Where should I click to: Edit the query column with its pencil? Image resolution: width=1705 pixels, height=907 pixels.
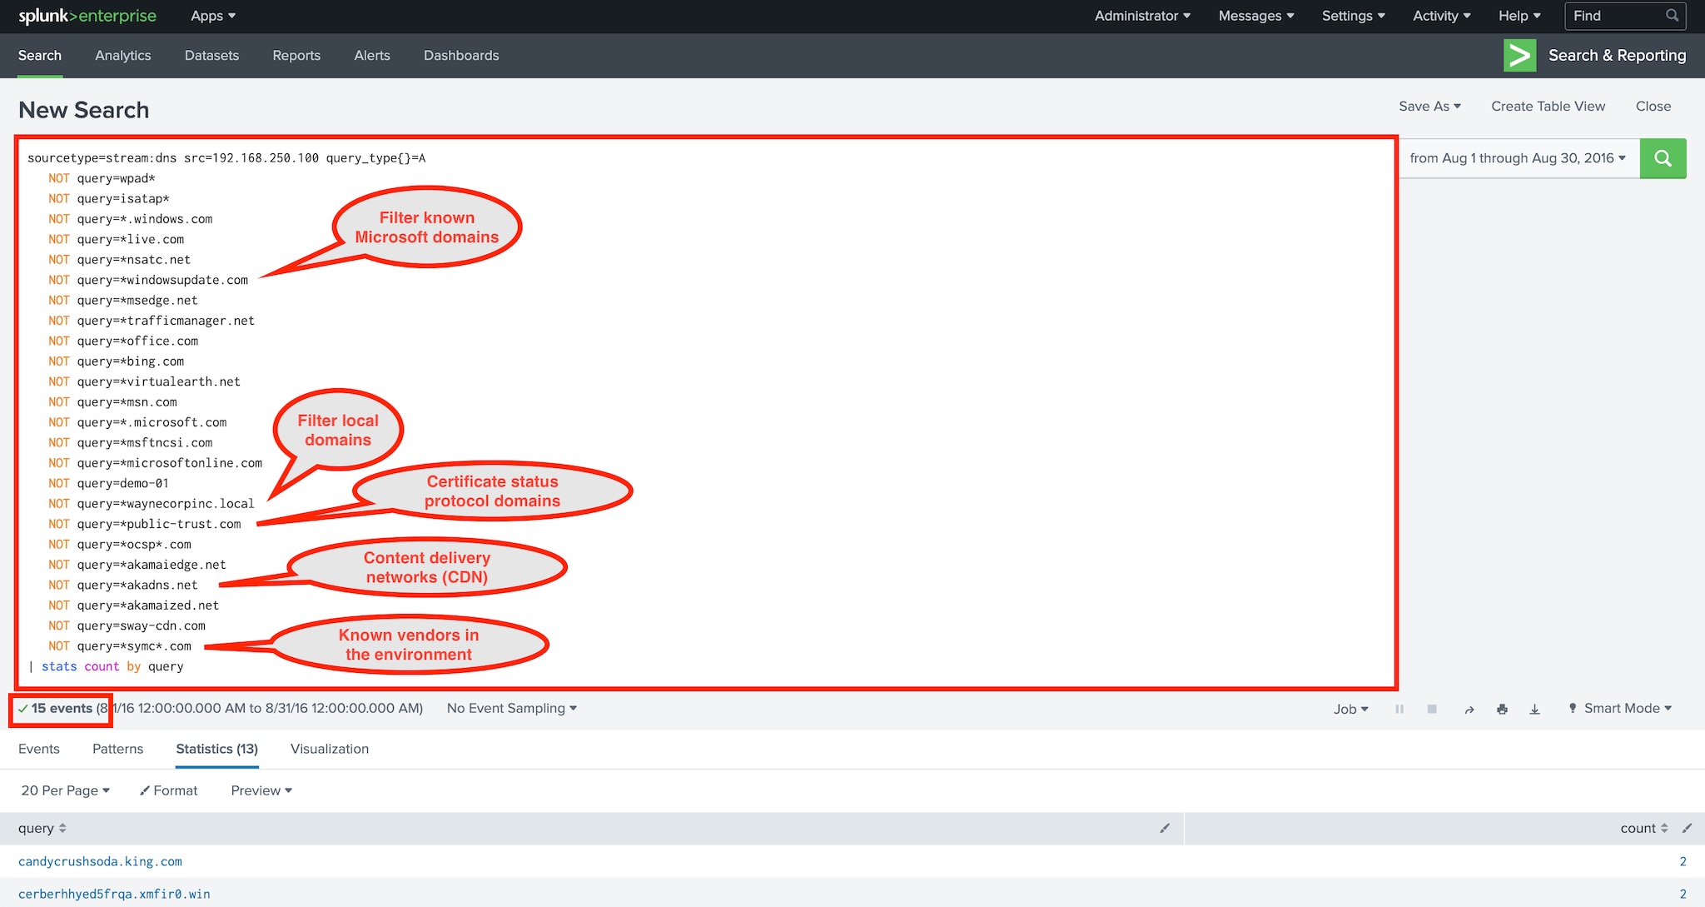(x=1165, y=828)
